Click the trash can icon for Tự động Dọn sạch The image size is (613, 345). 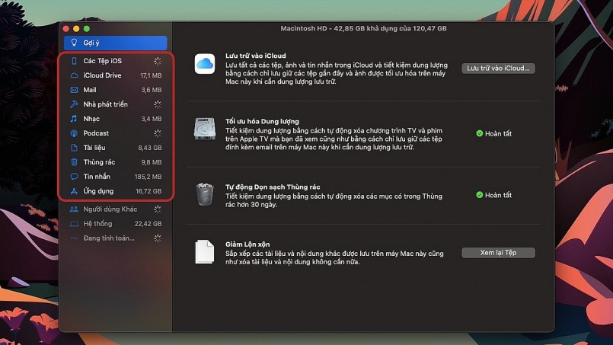(x=204, y=194)
